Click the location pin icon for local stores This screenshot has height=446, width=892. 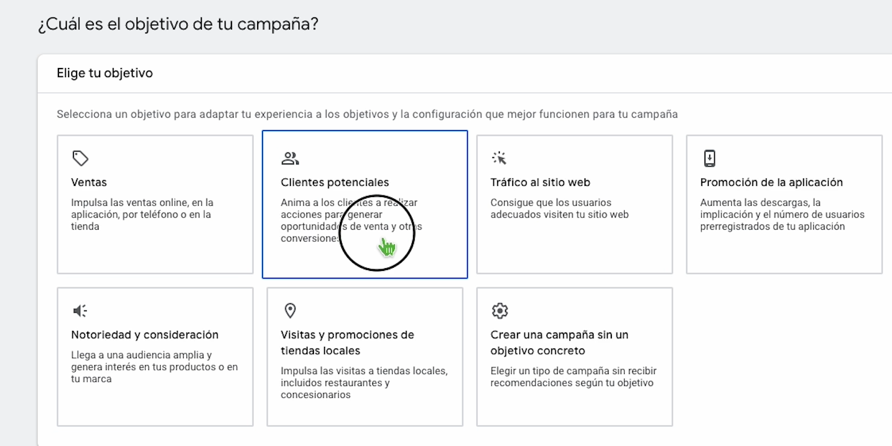[290, 311]
